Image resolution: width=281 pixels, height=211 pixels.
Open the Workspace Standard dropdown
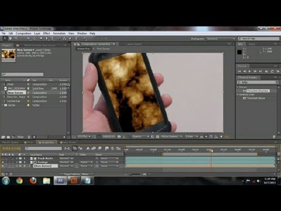(221, 39)
